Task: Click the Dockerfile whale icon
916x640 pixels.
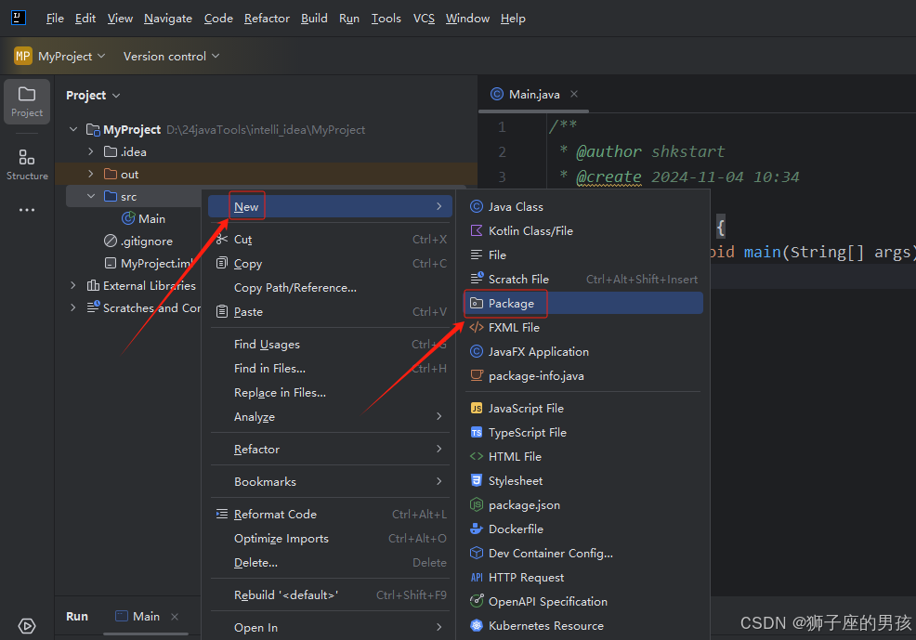Action: pyautogui.click(x=477, y=529)
